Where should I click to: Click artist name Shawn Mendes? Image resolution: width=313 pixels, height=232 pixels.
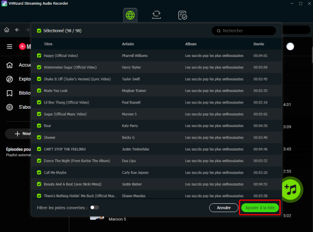134,196
